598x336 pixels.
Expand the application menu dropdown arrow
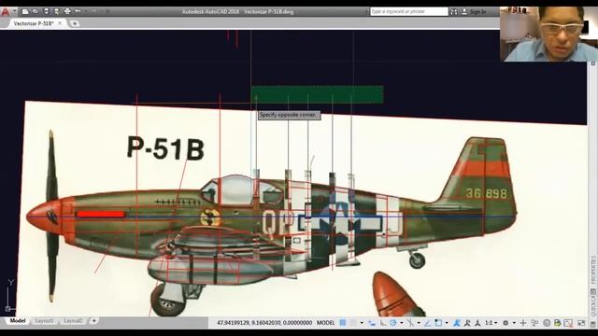(x=15, y=11)
